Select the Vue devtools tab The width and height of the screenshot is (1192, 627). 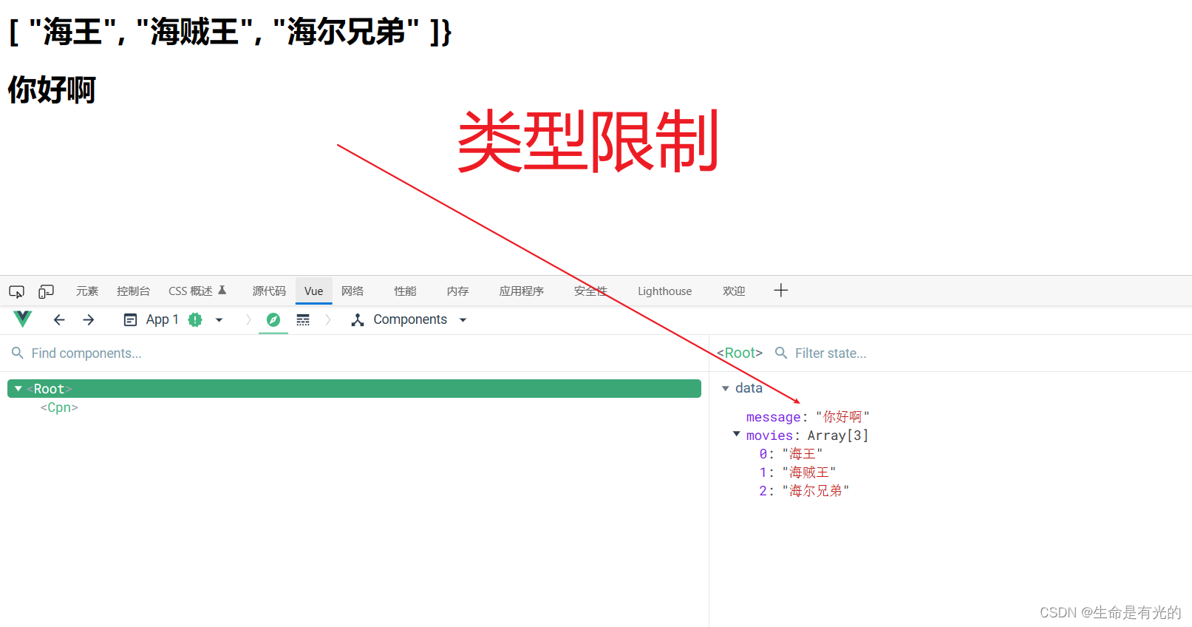(313, 291)
